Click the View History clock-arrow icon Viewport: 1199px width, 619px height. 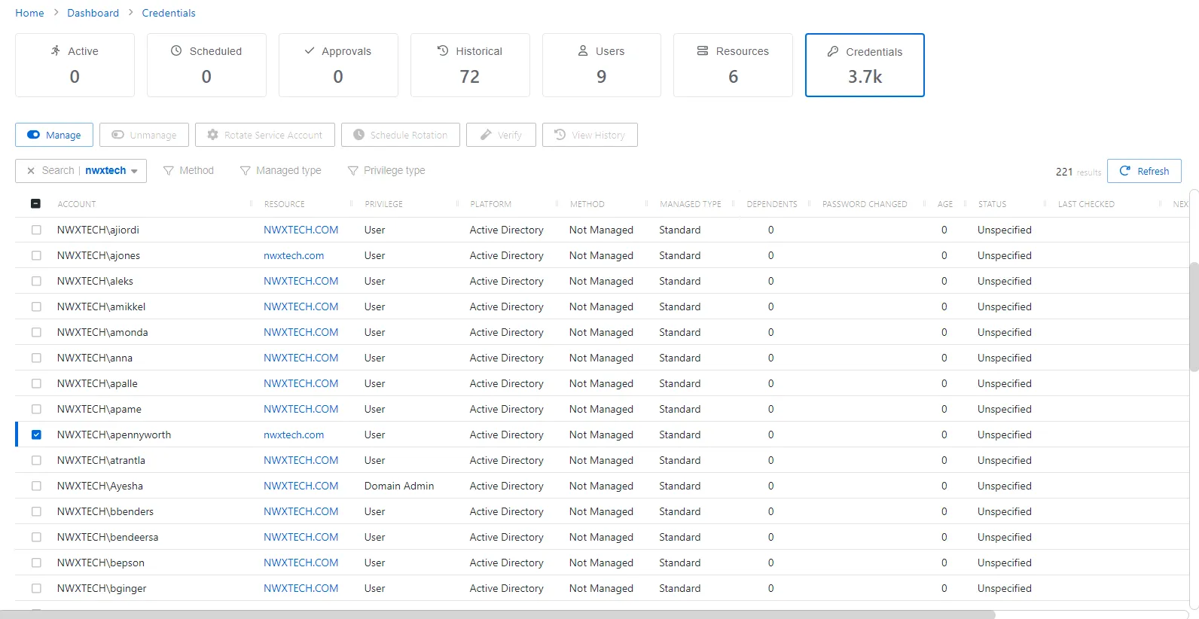(560, 135)
